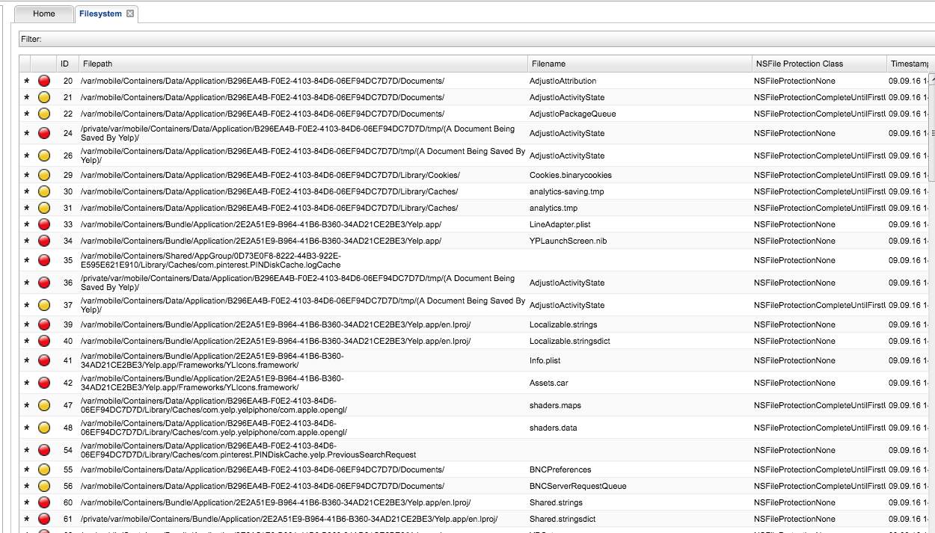
Task: Sort by NSFile Protection Class header
Action: (815, 64)
